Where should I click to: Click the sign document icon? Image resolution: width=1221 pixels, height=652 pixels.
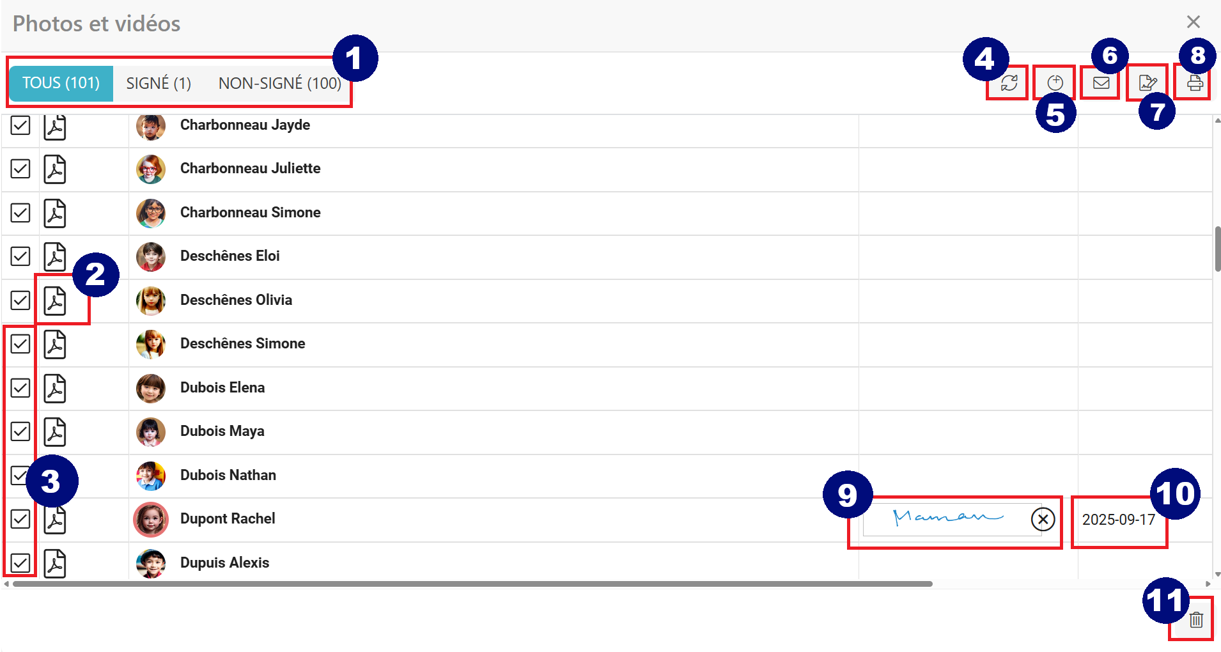click(1147, 83)
